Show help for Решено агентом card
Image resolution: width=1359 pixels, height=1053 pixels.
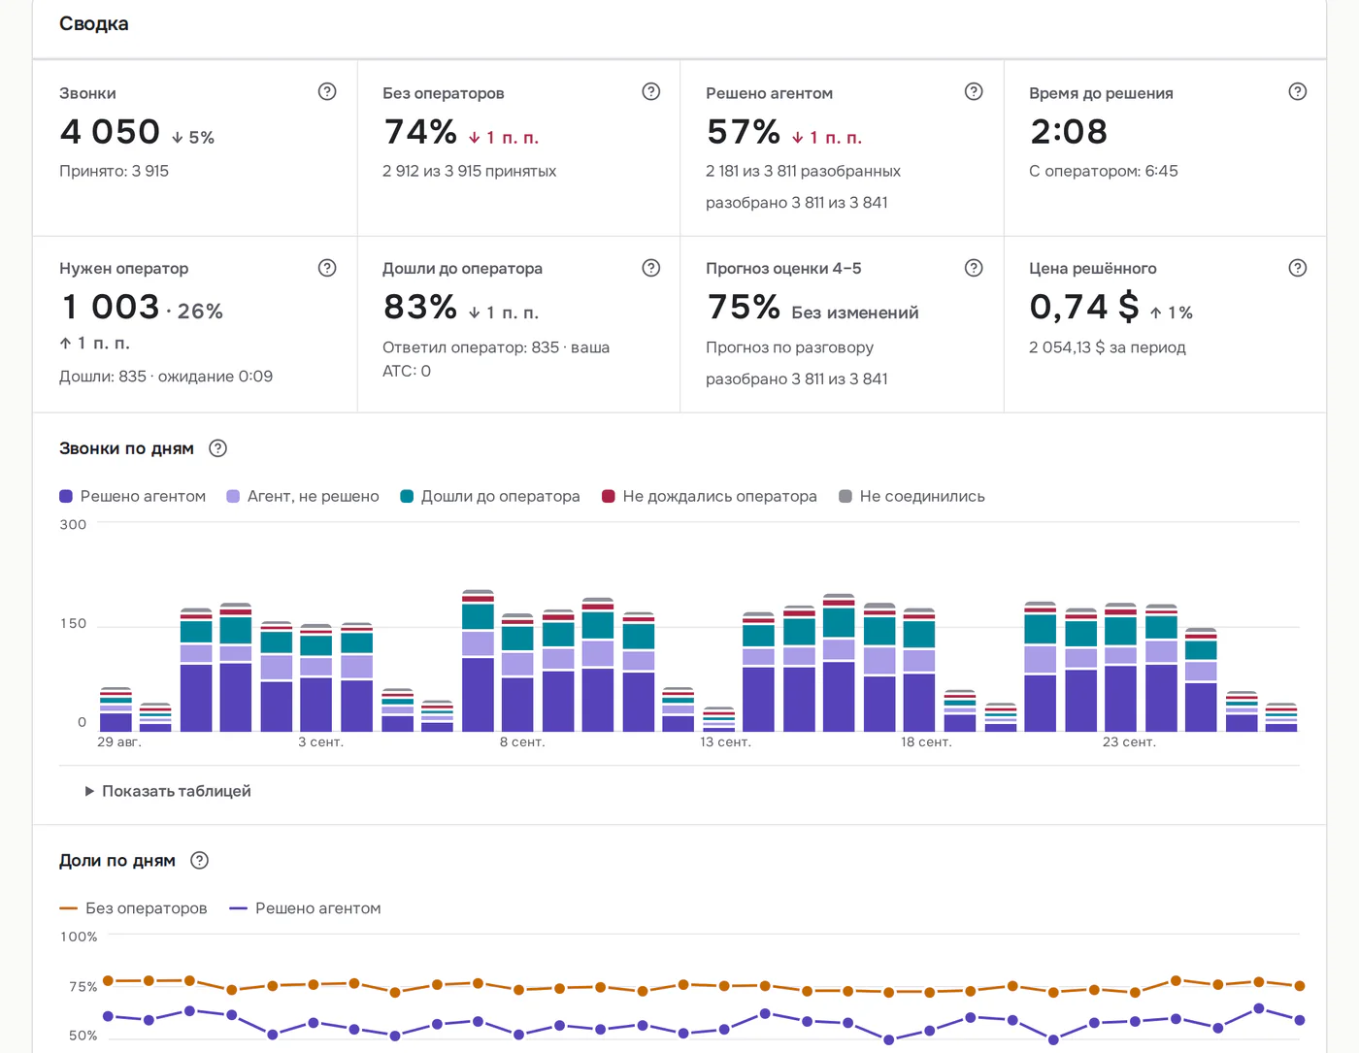point(974,92)
